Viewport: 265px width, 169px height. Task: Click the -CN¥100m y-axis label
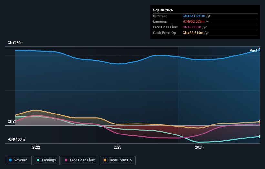(x=16, y=139)
